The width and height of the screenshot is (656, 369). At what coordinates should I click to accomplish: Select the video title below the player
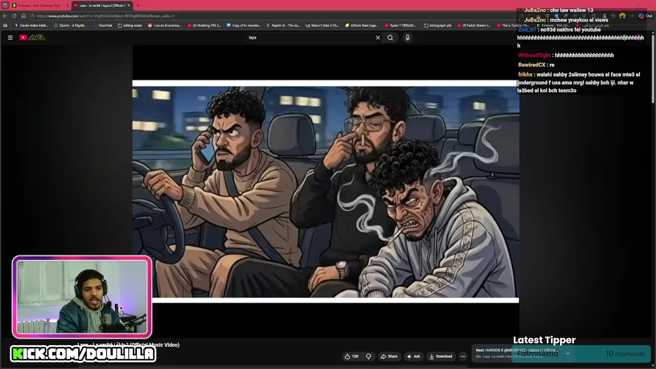coord(128,345)
